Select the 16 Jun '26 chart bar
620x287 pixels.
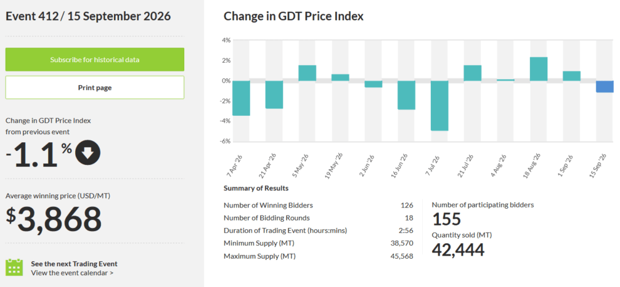pyautogui.click(x=406, y=95)
